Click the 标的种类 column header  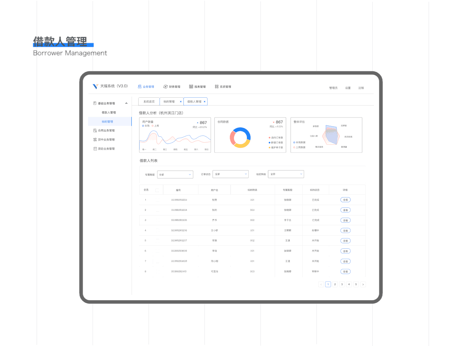[x=252, y=190]
